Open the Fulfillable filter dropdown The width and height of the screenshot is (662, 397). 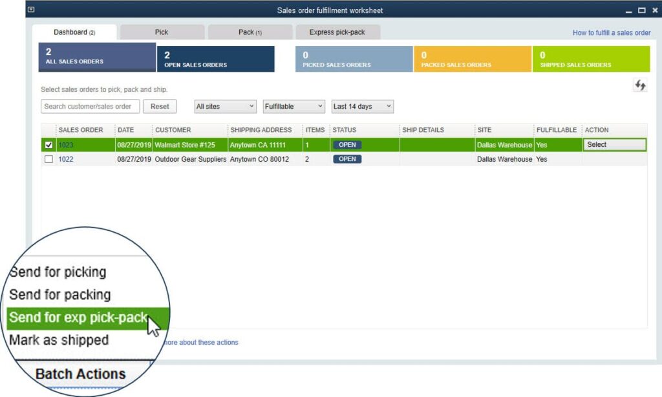point(294,107)
